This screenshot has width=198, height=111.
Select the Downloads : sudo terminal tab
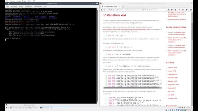click(x=29, y=105)
